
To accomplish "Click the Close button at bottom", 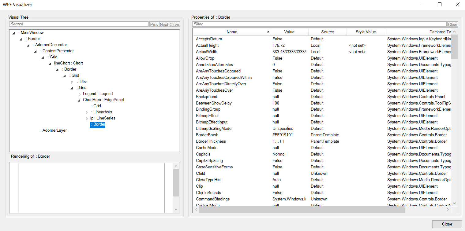I will pyautogui.click(x=447, y=224).
